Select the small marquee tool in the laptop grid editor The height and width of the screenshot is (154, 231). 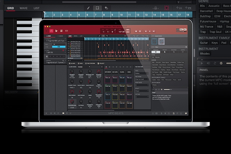click(103, 36)
